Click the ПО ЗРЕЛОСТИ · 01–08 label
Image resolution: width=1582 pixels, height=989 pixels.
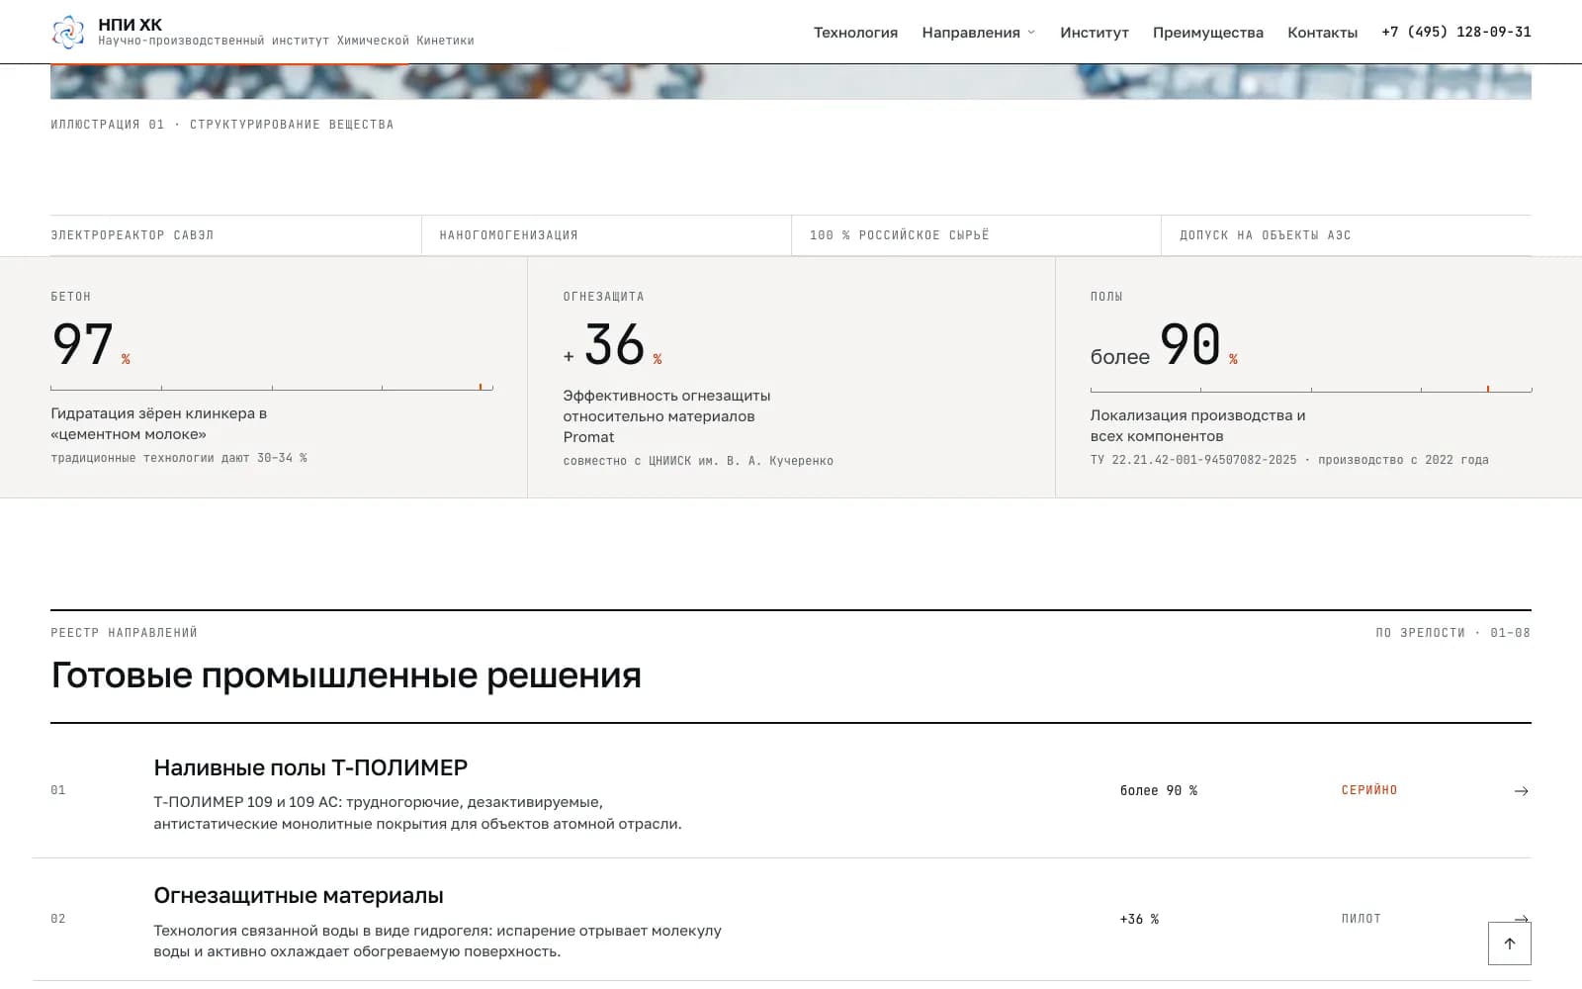coord(1452,633)
